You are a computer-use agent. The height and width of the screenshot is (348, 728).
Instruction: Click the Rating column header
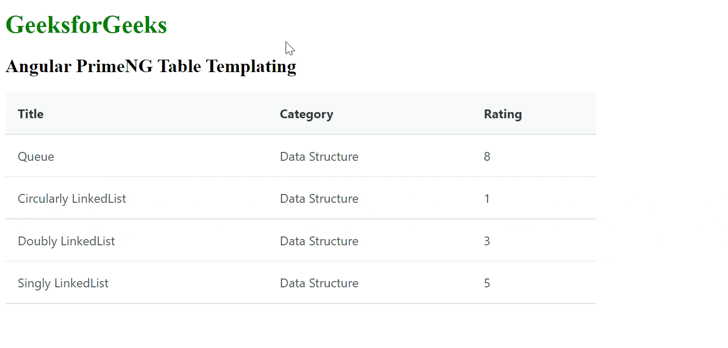pos(503,114)
